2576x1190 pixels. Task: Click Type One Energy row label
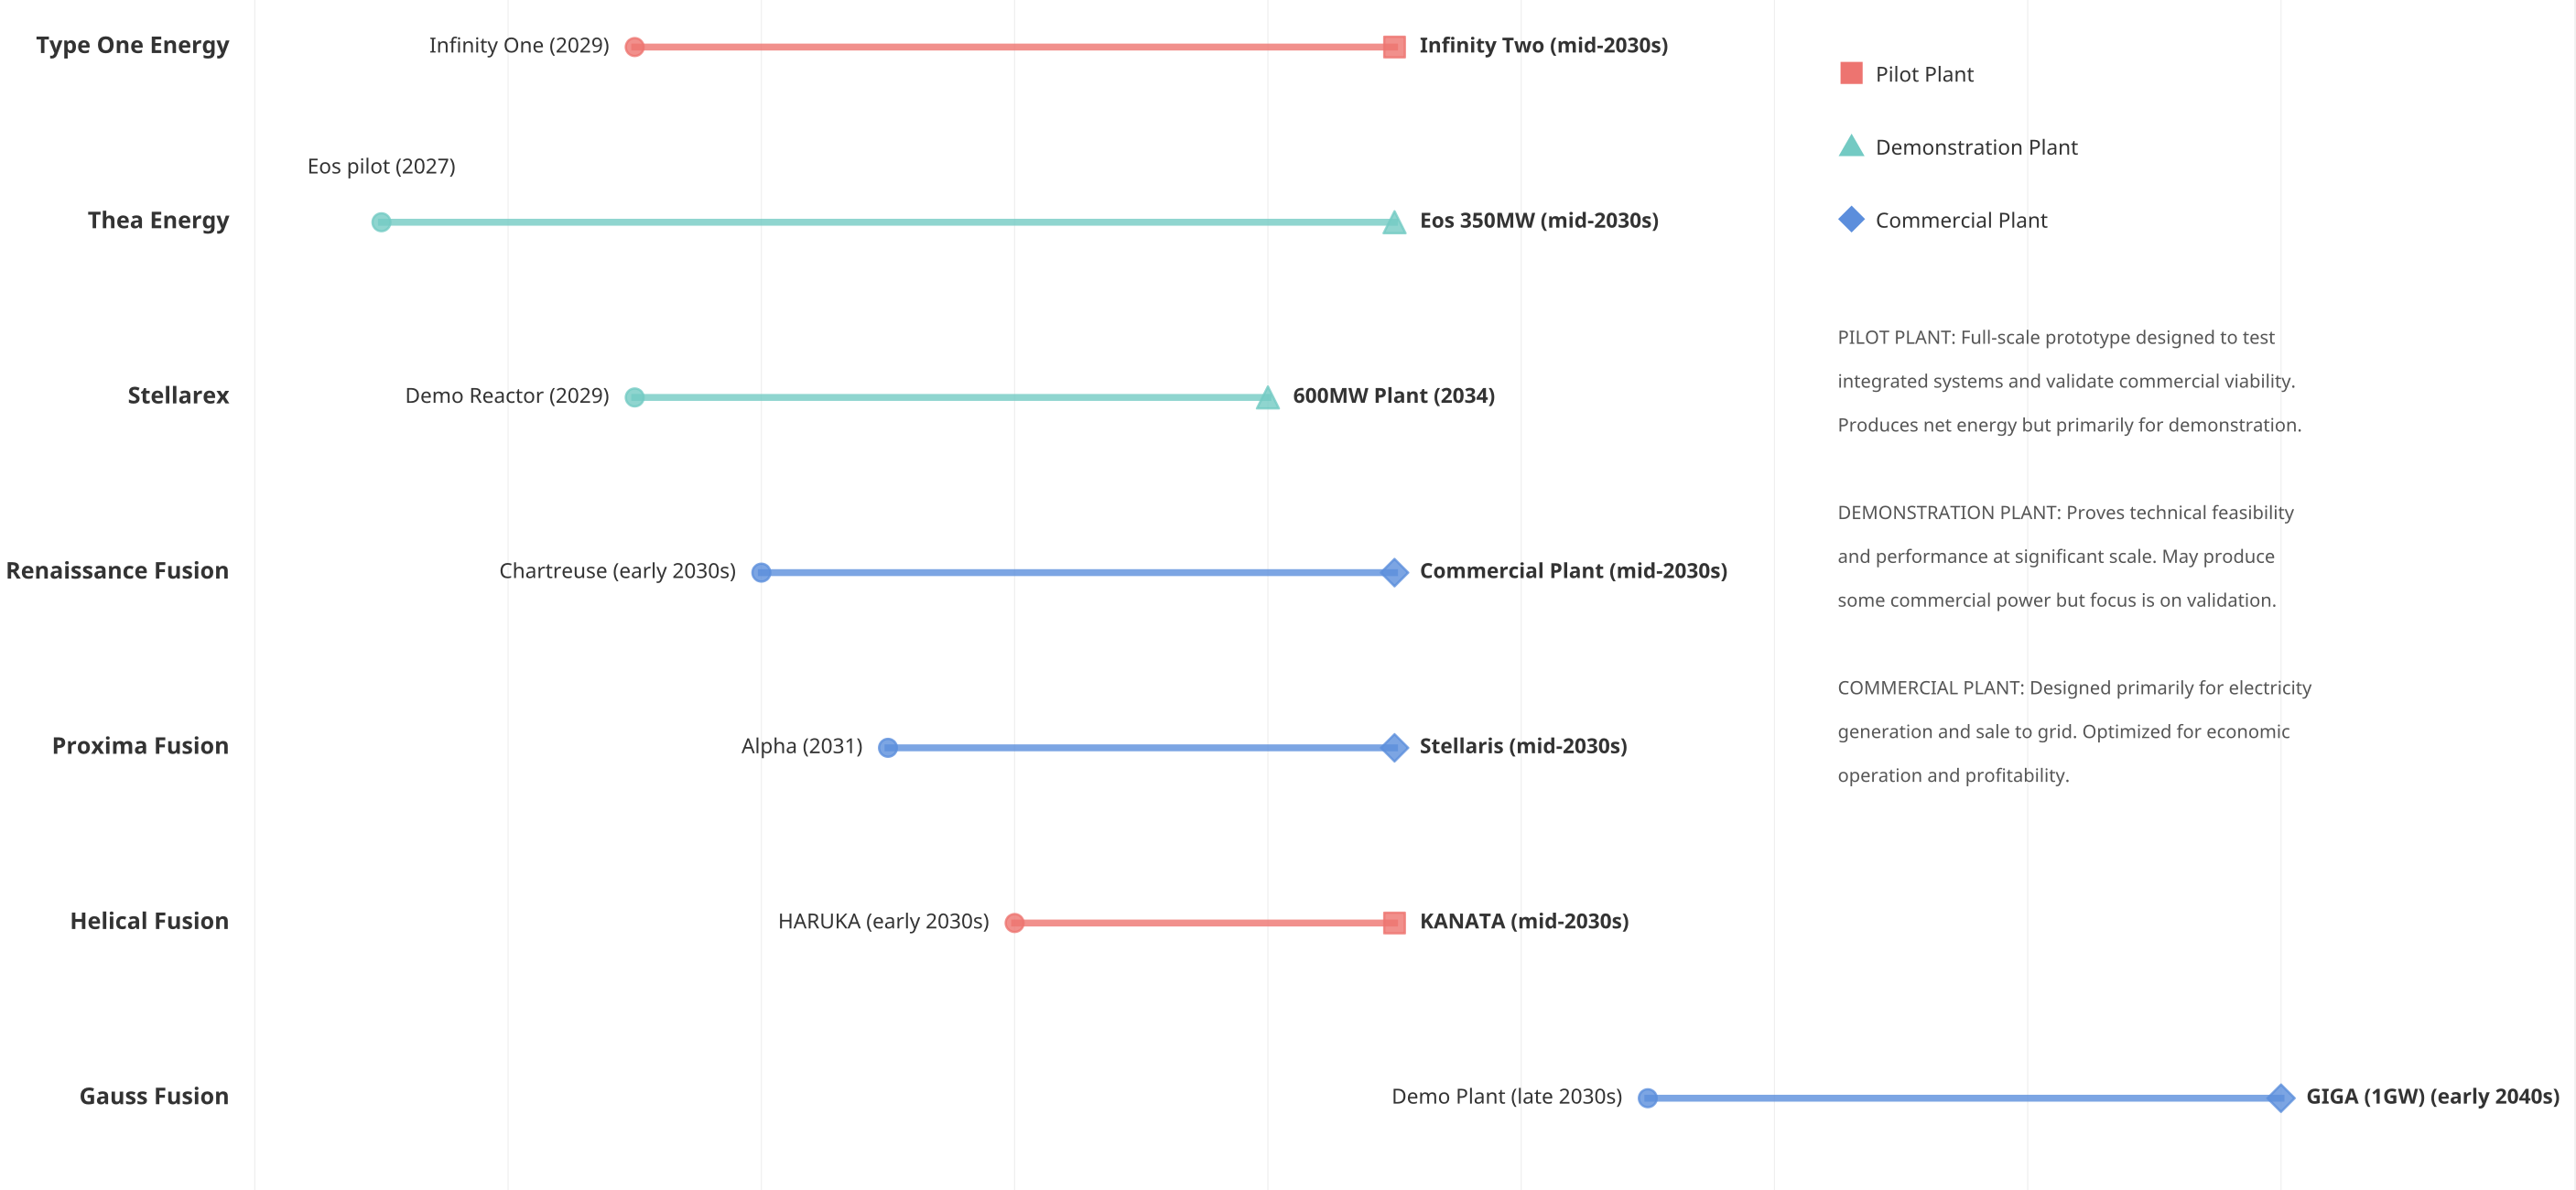[x=132, y=45]
